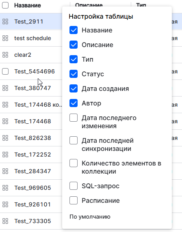
Task: Click grid icon beside Test_2911
Action: [5, 21]
